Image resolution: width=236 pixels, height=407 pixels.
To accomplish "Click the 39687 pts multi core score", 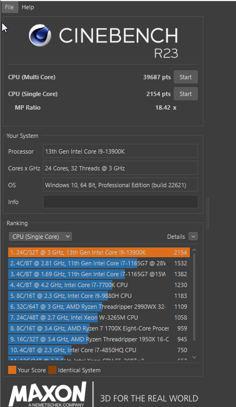I will [157, 77].
